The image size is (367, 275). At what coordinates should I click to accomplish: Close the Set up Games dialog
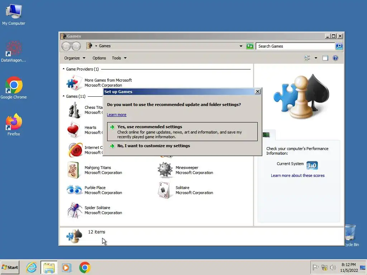pos(257,92)
